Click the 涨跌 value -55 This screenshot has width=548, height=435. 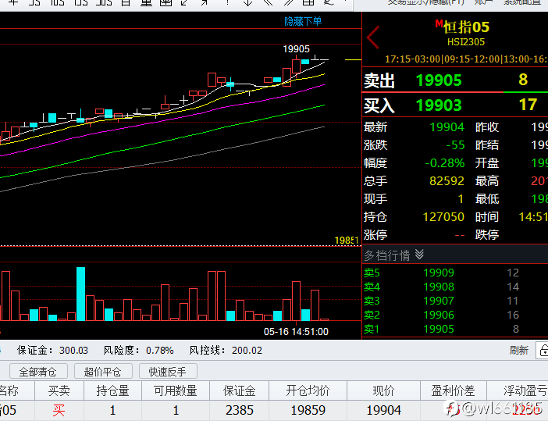tap(455, 144)
